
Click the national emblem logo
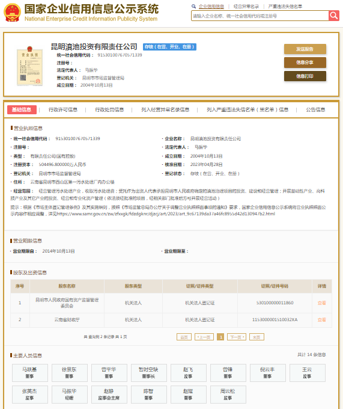tap(12, 12)
